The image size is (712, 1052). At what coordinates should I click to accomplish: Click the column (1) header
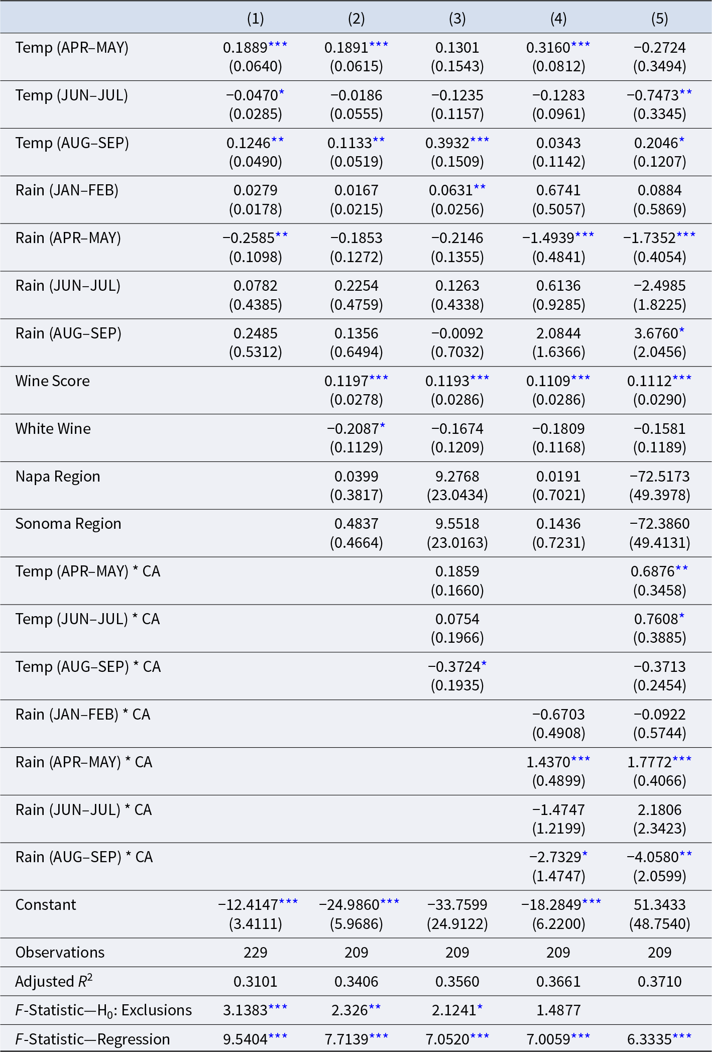[256, 19]
